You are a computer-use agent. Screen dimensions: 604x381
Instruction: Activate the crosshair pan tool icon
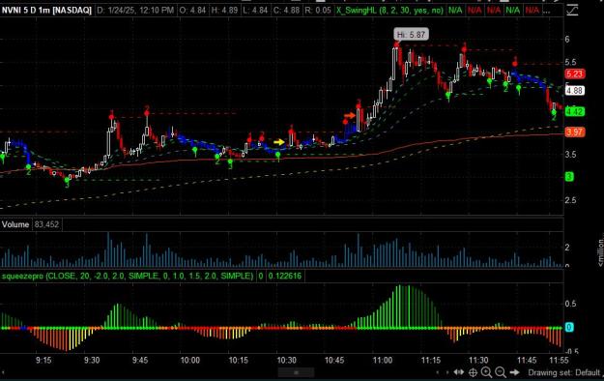[x=473, y=372]
